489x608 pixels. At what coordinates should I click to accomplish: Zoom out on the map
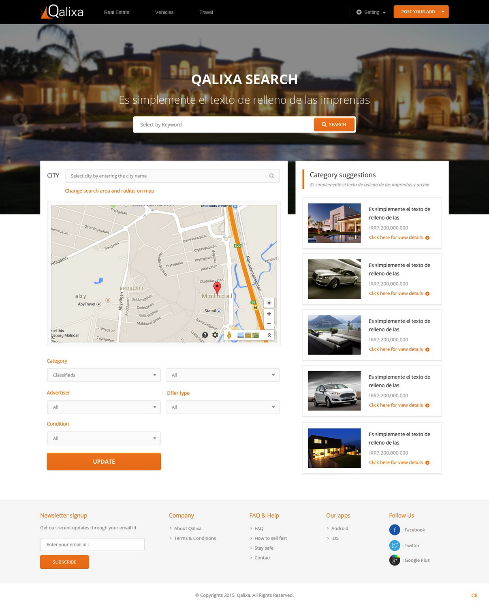tap(269, 323)
